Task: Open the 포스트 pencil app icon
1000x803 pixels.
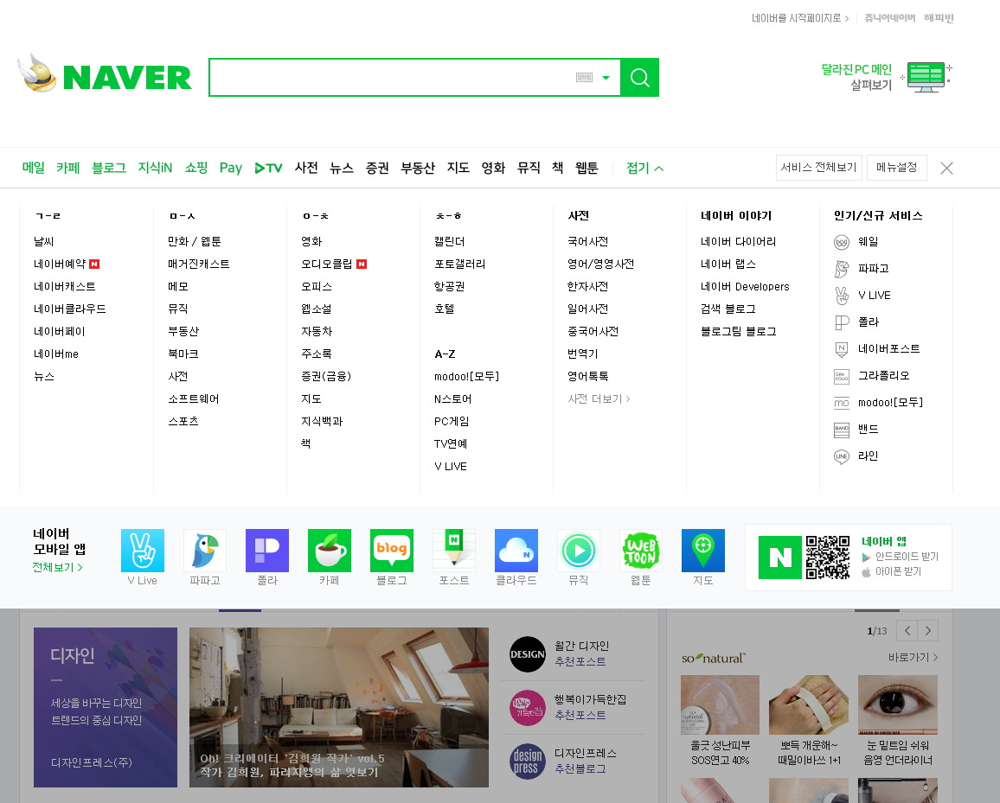Action: coord(454,551)
